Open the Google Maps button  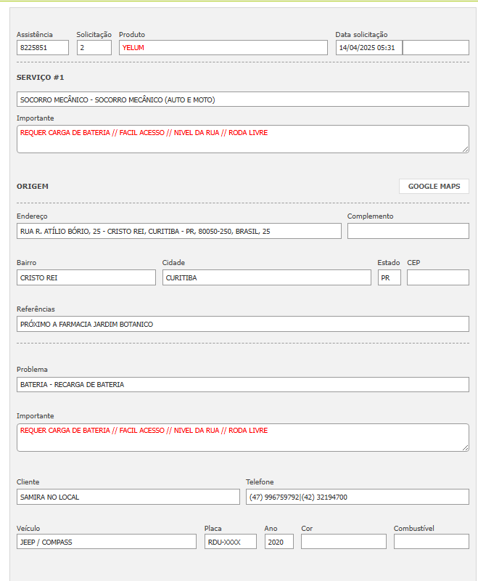click(x=434, y=187)
